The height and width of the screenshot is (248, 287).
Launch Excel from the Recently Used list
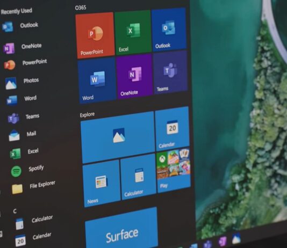pyautogui.click(x=24, y=152)
